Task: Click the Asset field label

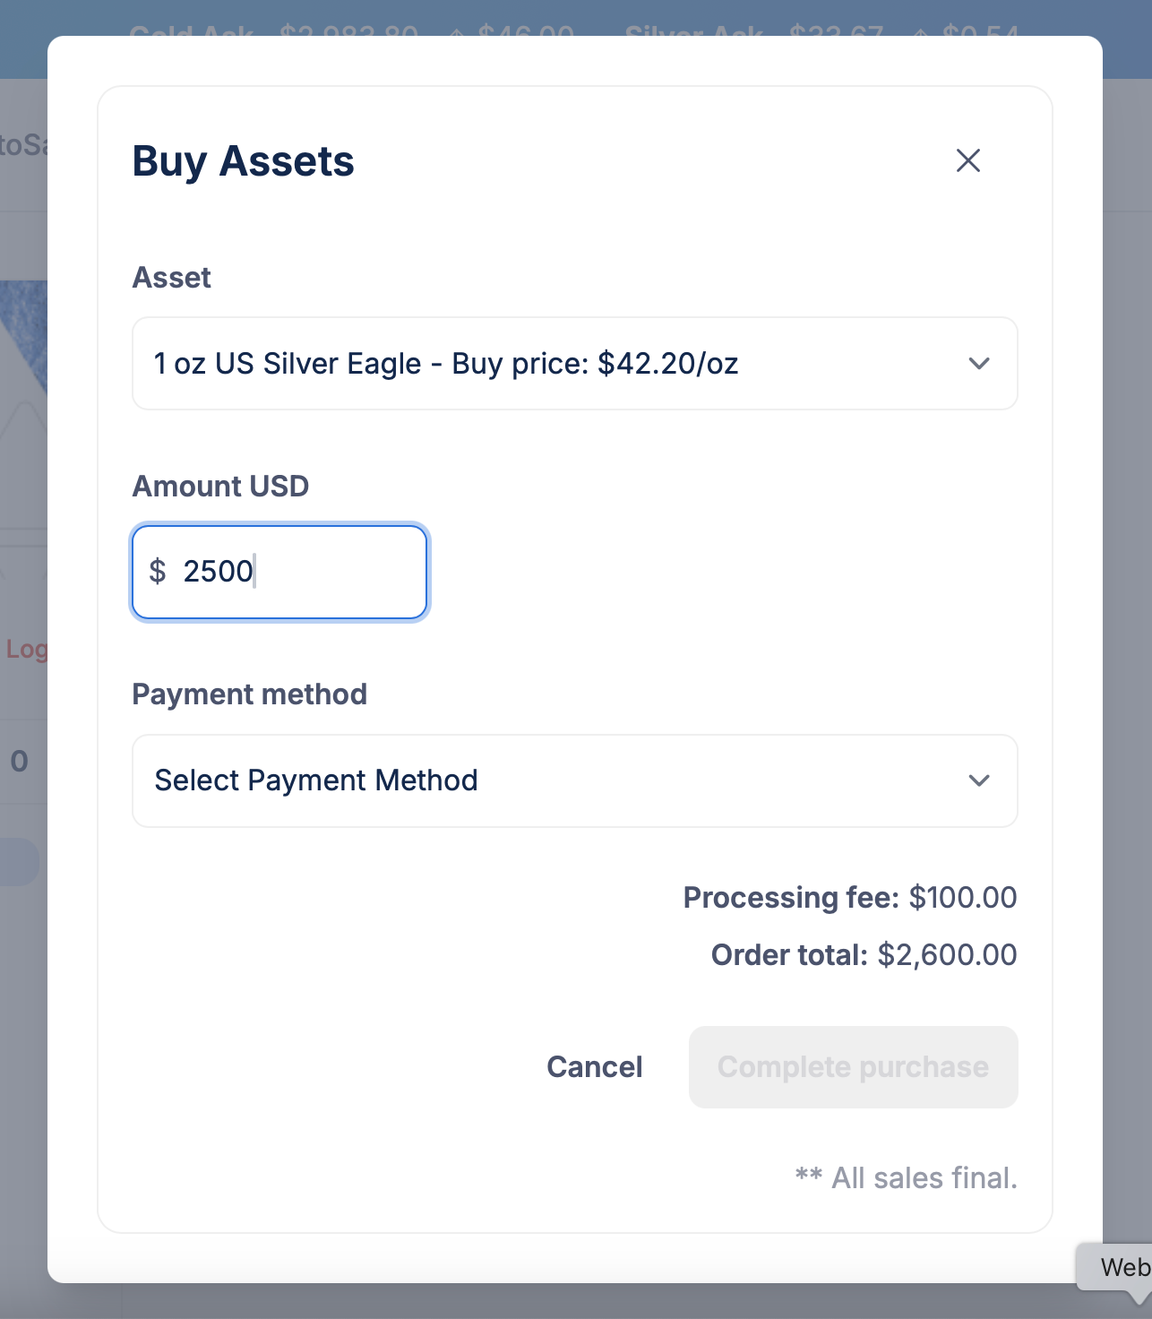Action: point(172,278)
